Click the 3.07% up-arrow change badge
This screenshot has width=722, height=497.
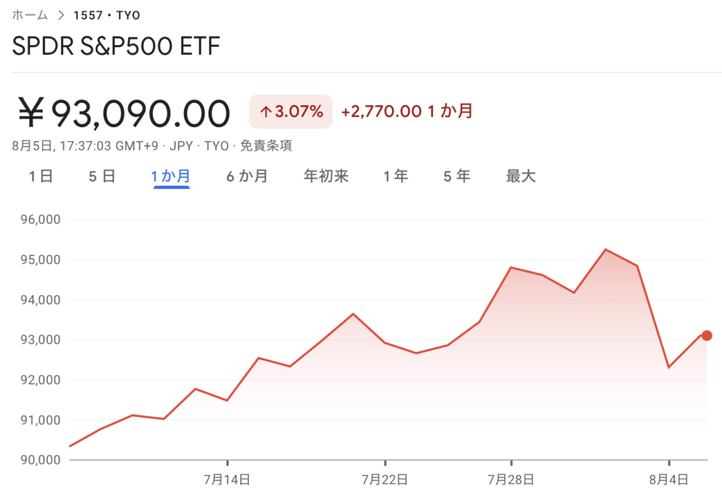pyautogui.click(x=290, y=112)
